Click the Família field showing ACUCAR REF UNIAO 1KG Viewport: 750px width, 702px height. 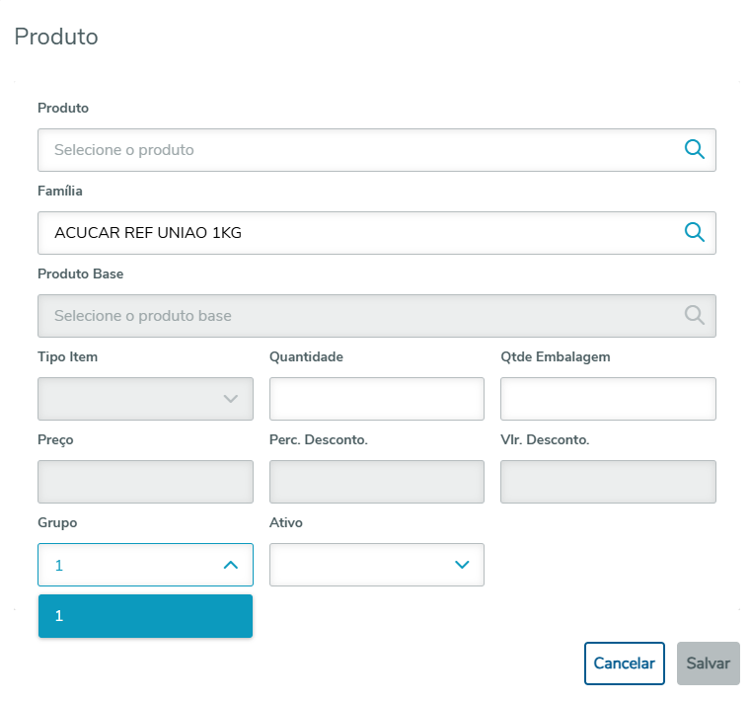point(355,233)
